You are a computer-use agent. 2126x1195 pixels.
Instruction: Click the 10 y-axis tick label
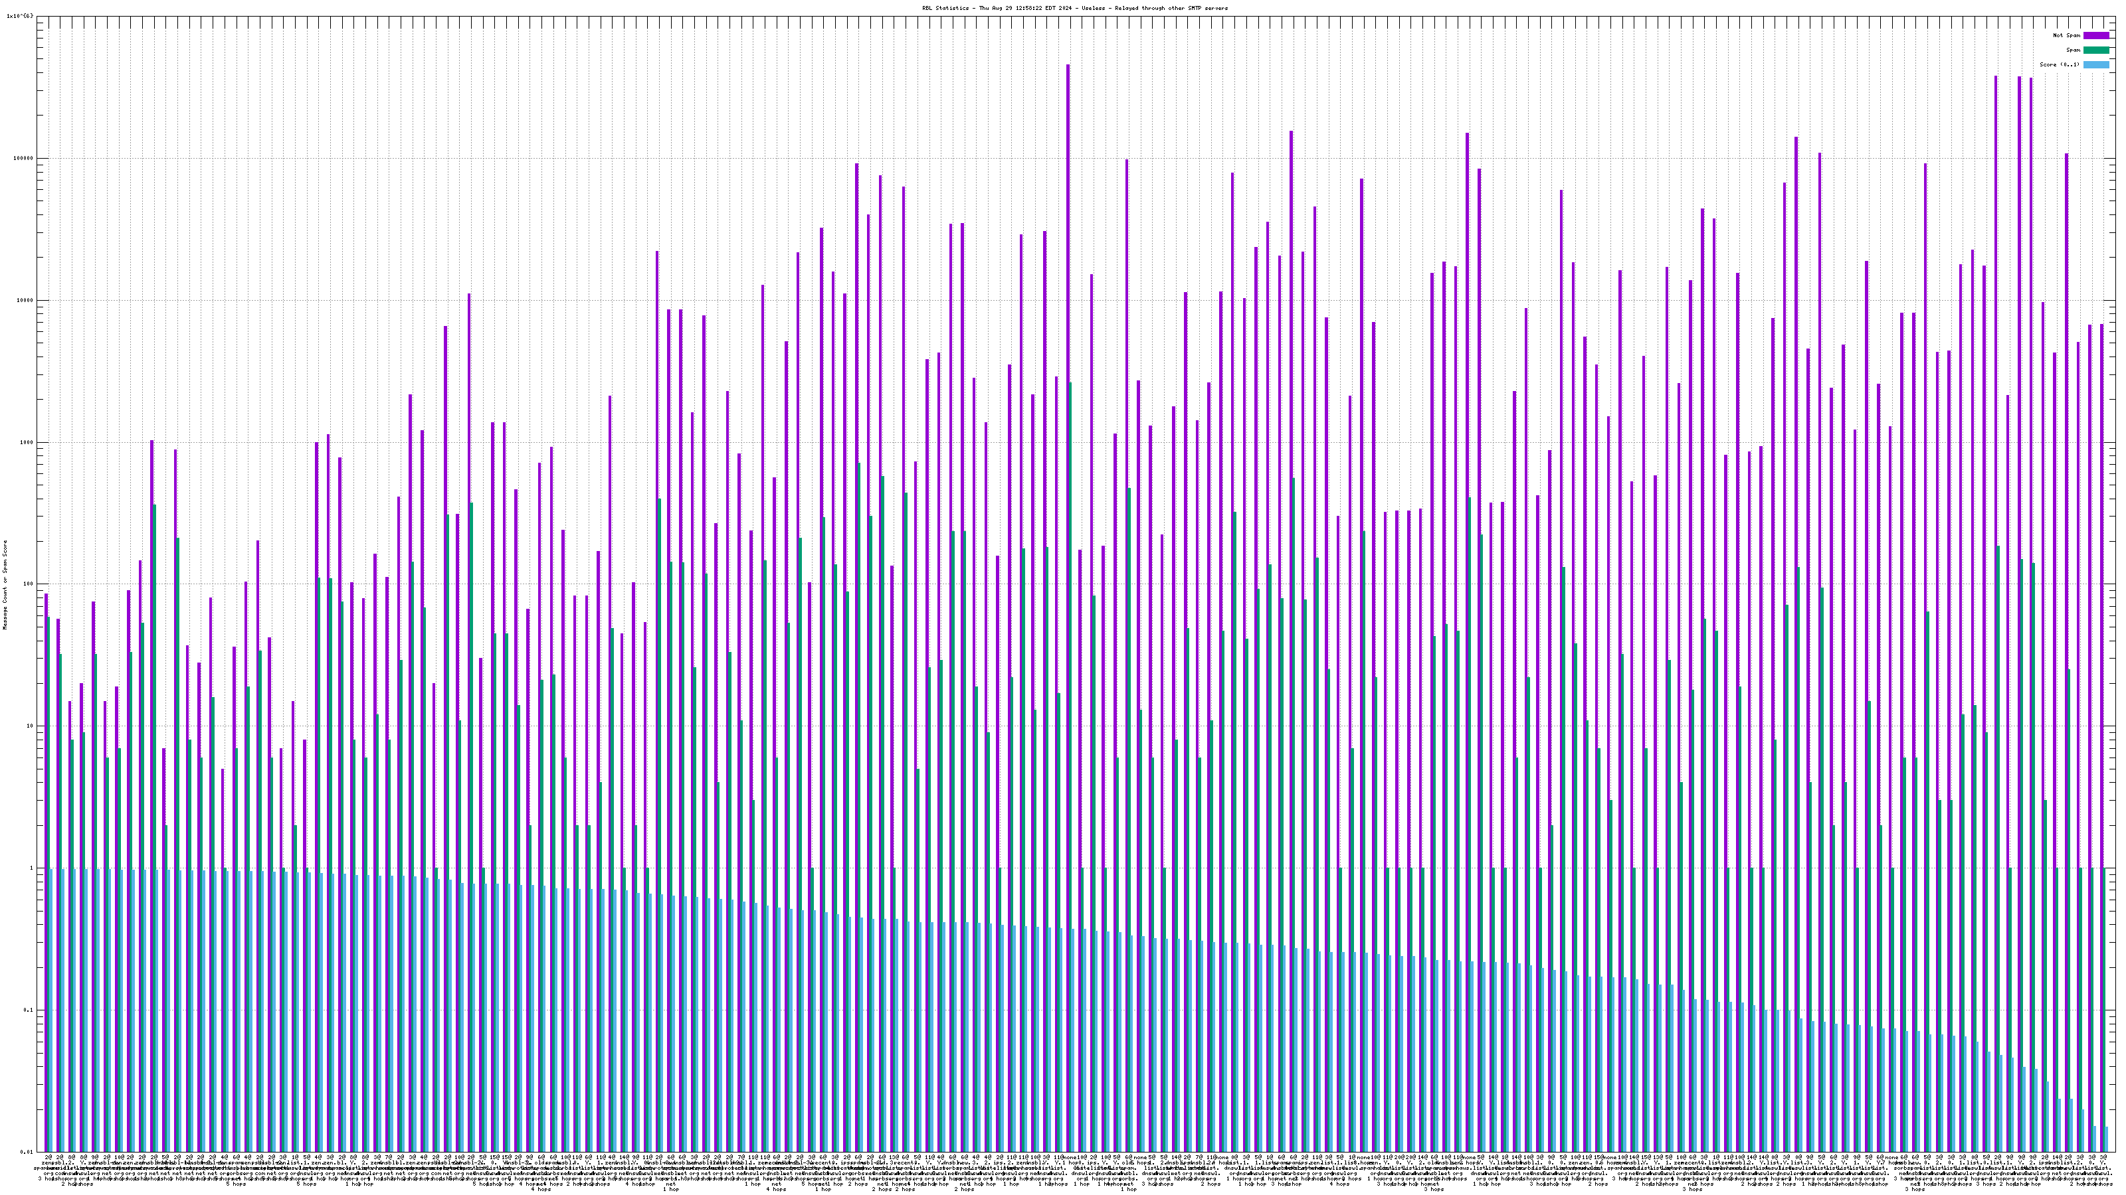(x=30, y=726)
